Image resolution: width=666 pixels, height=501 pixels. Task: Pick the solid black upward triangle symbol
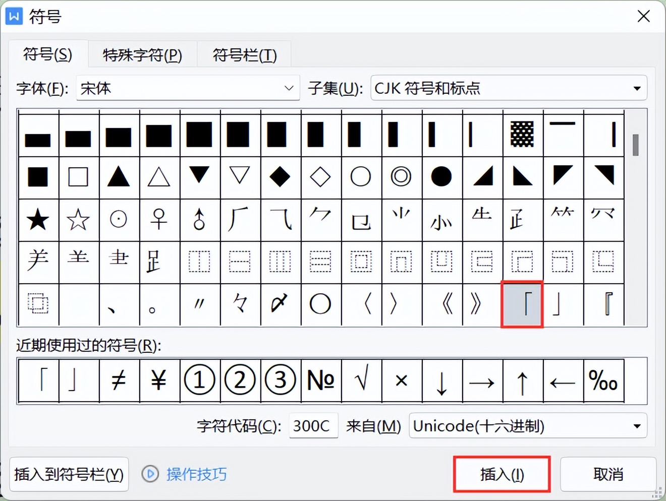coord(119,177)
